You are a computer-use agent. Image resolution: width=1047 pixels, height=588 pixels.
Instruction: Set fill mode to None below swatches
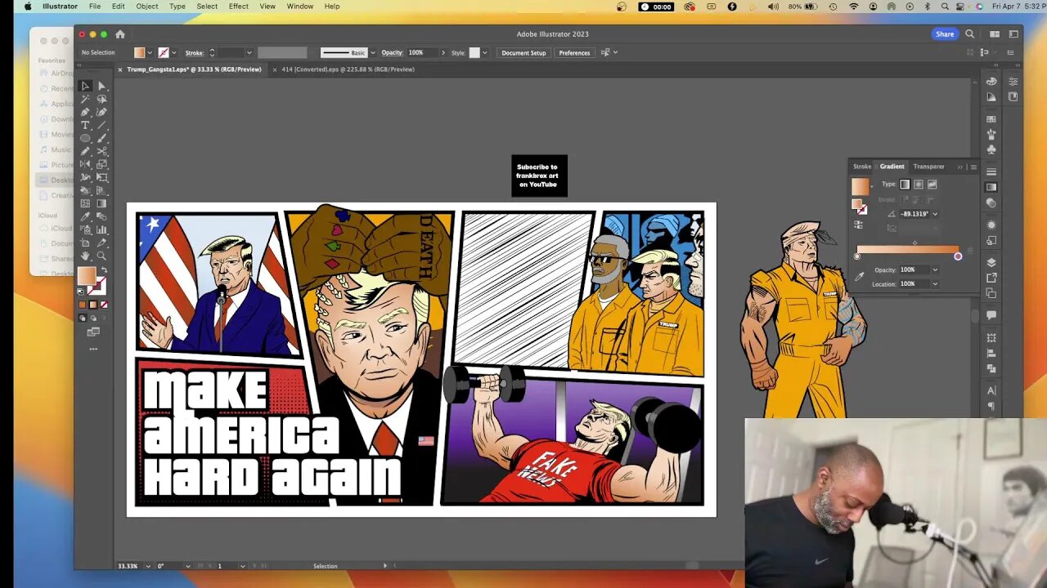click(104, 305)
